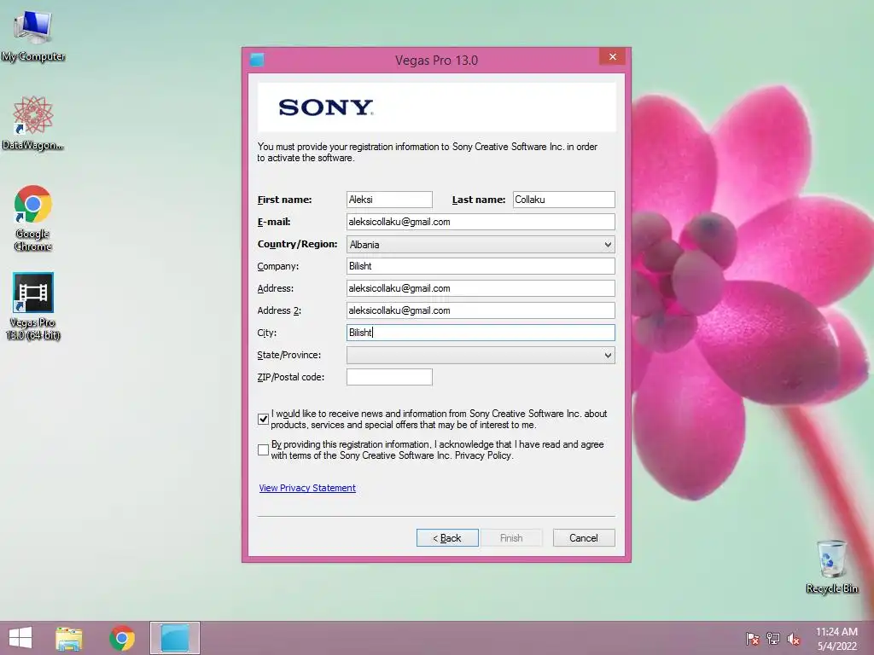Open Action Center flag tray icon
Viewport: 874px width, 655px height.
coord(752,639)
